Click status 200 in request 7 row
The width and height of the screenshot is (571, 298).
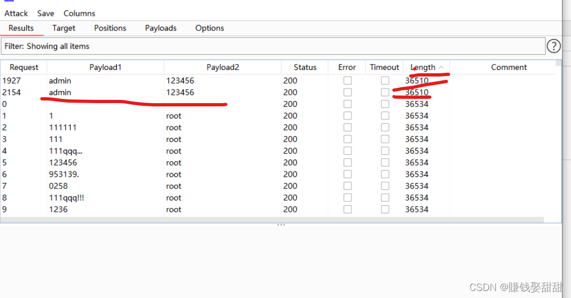pyautogui.click(x=290, y=186)
